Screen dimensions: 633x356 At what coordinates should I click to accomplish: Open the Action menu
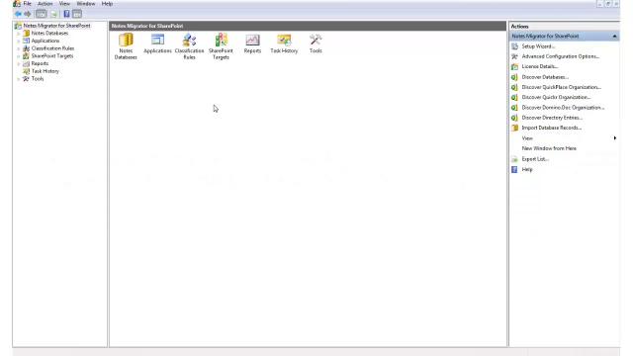click(x=45, y=4)
